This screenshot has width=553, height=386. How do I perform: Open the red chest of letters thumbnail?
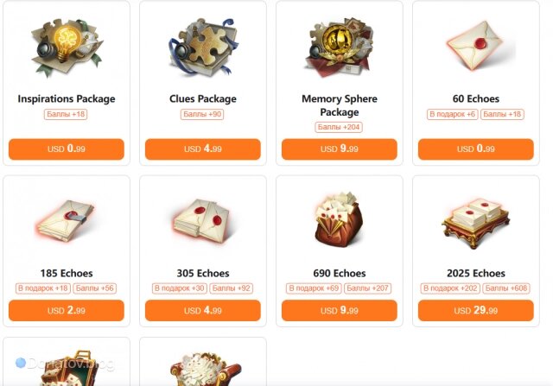click(x=206, y=369)
